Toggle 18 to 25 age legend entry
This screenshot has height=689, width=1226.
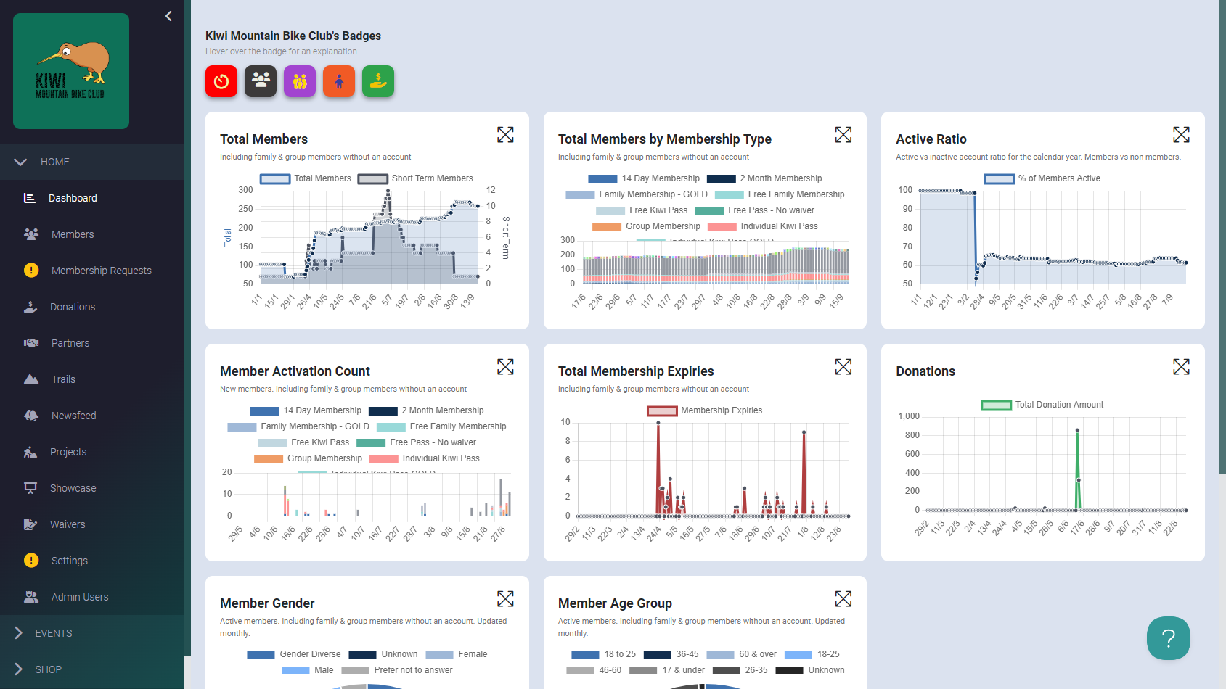pos(604,654)
